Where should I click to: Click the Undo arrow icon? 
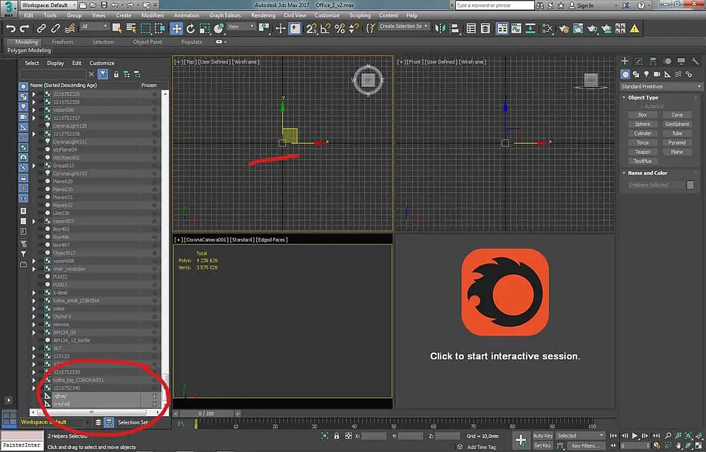pyautogui.click(x=10, y=28)
